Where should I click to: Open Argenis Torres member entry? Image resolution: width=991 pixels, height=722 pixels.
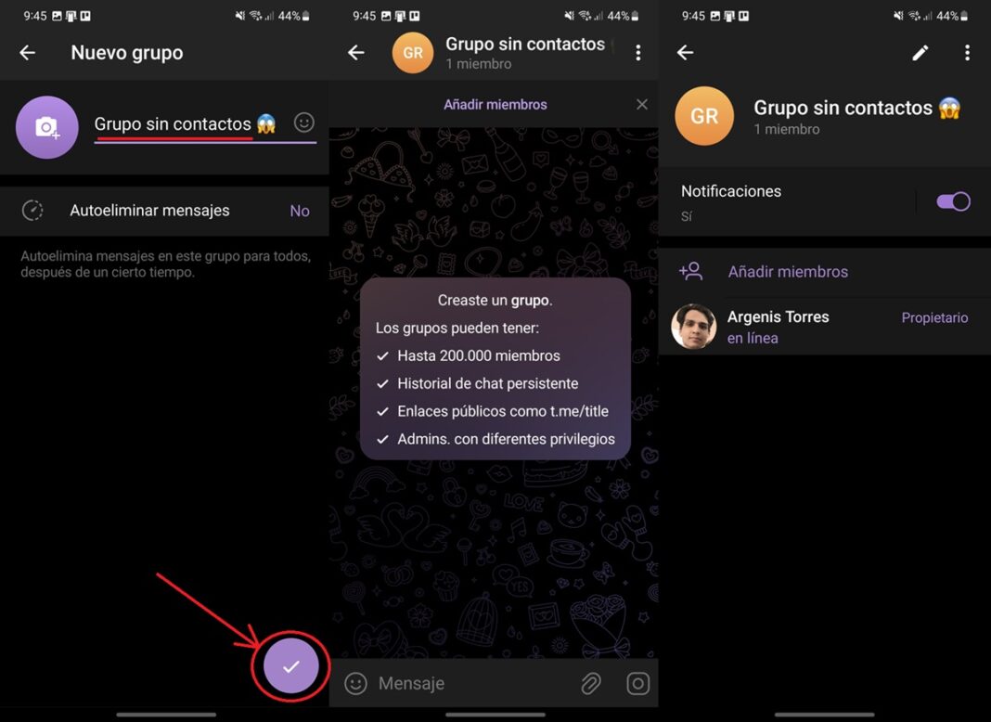click(824, 327)
